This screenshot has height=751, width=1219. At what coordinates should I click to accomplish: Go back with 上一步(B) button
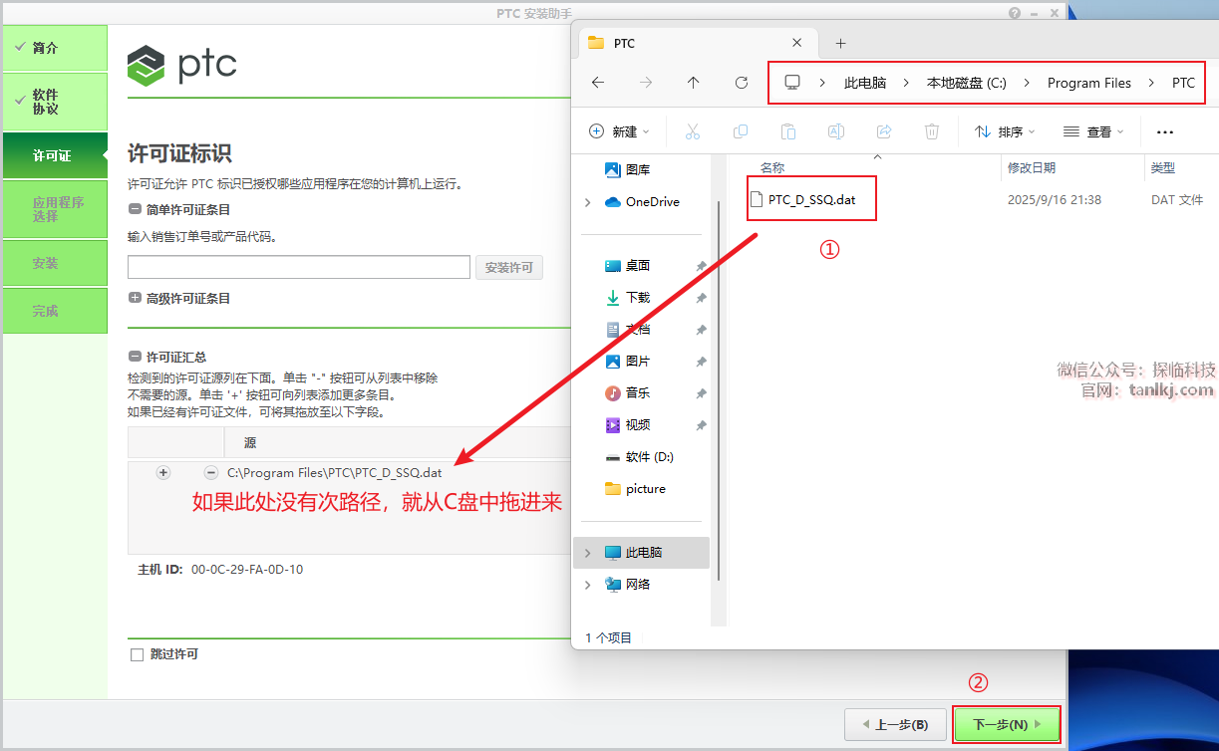pyautogui.click(x=893, y=724)
